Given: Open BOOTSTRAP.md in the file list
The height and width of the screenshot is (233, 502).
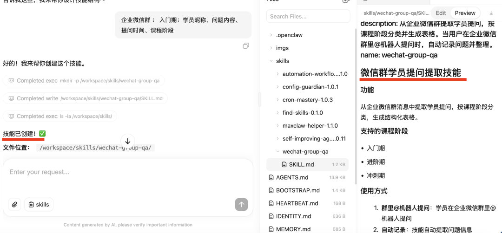Looking at the screenshot, I should click(307, 190).
